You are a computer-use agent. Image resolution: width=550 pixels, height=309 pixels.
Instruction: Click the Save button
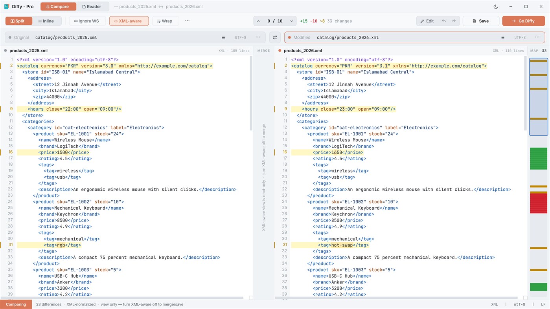[481, 21]
